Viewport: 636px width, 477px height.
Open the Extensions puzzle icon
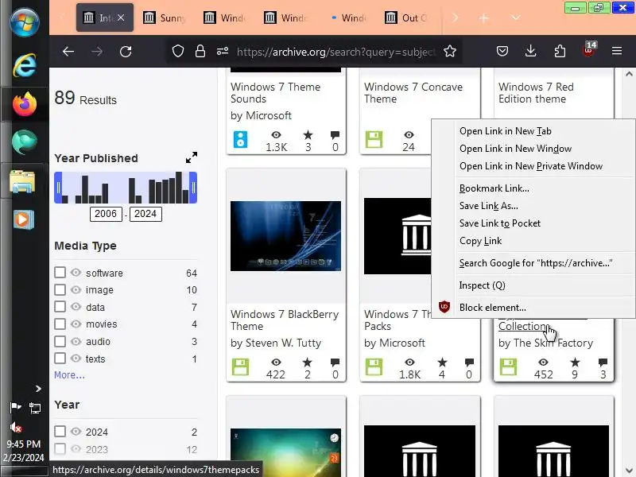tap(560, 51)
